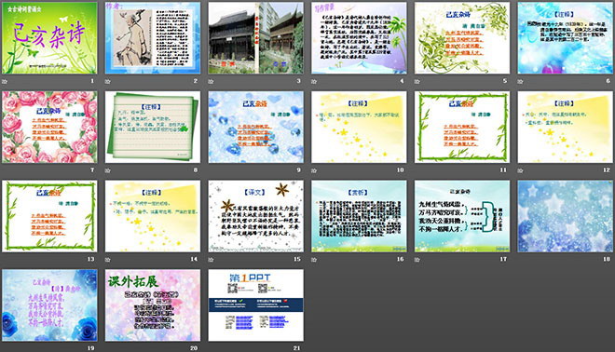Click slide number label 9
This screenshot has width=615, height=352.
coord(298,169)
